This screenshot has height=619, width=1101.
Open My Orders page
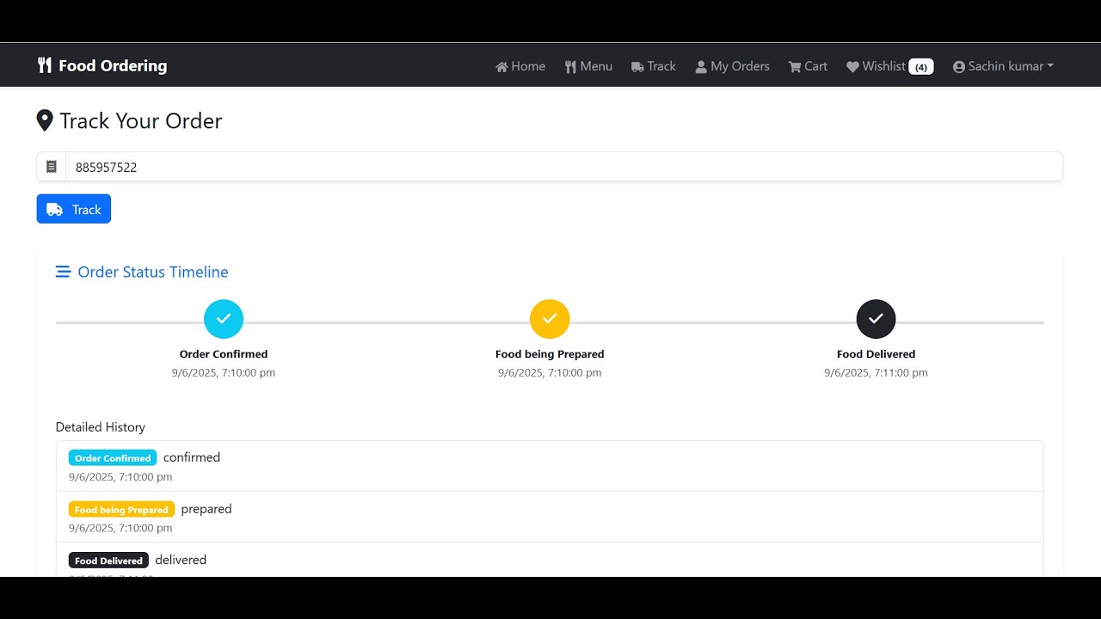[732, 66]
